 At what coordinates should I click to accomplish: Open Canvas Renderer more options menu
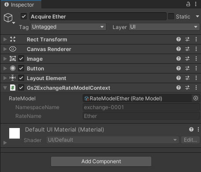tap(196, 49)
